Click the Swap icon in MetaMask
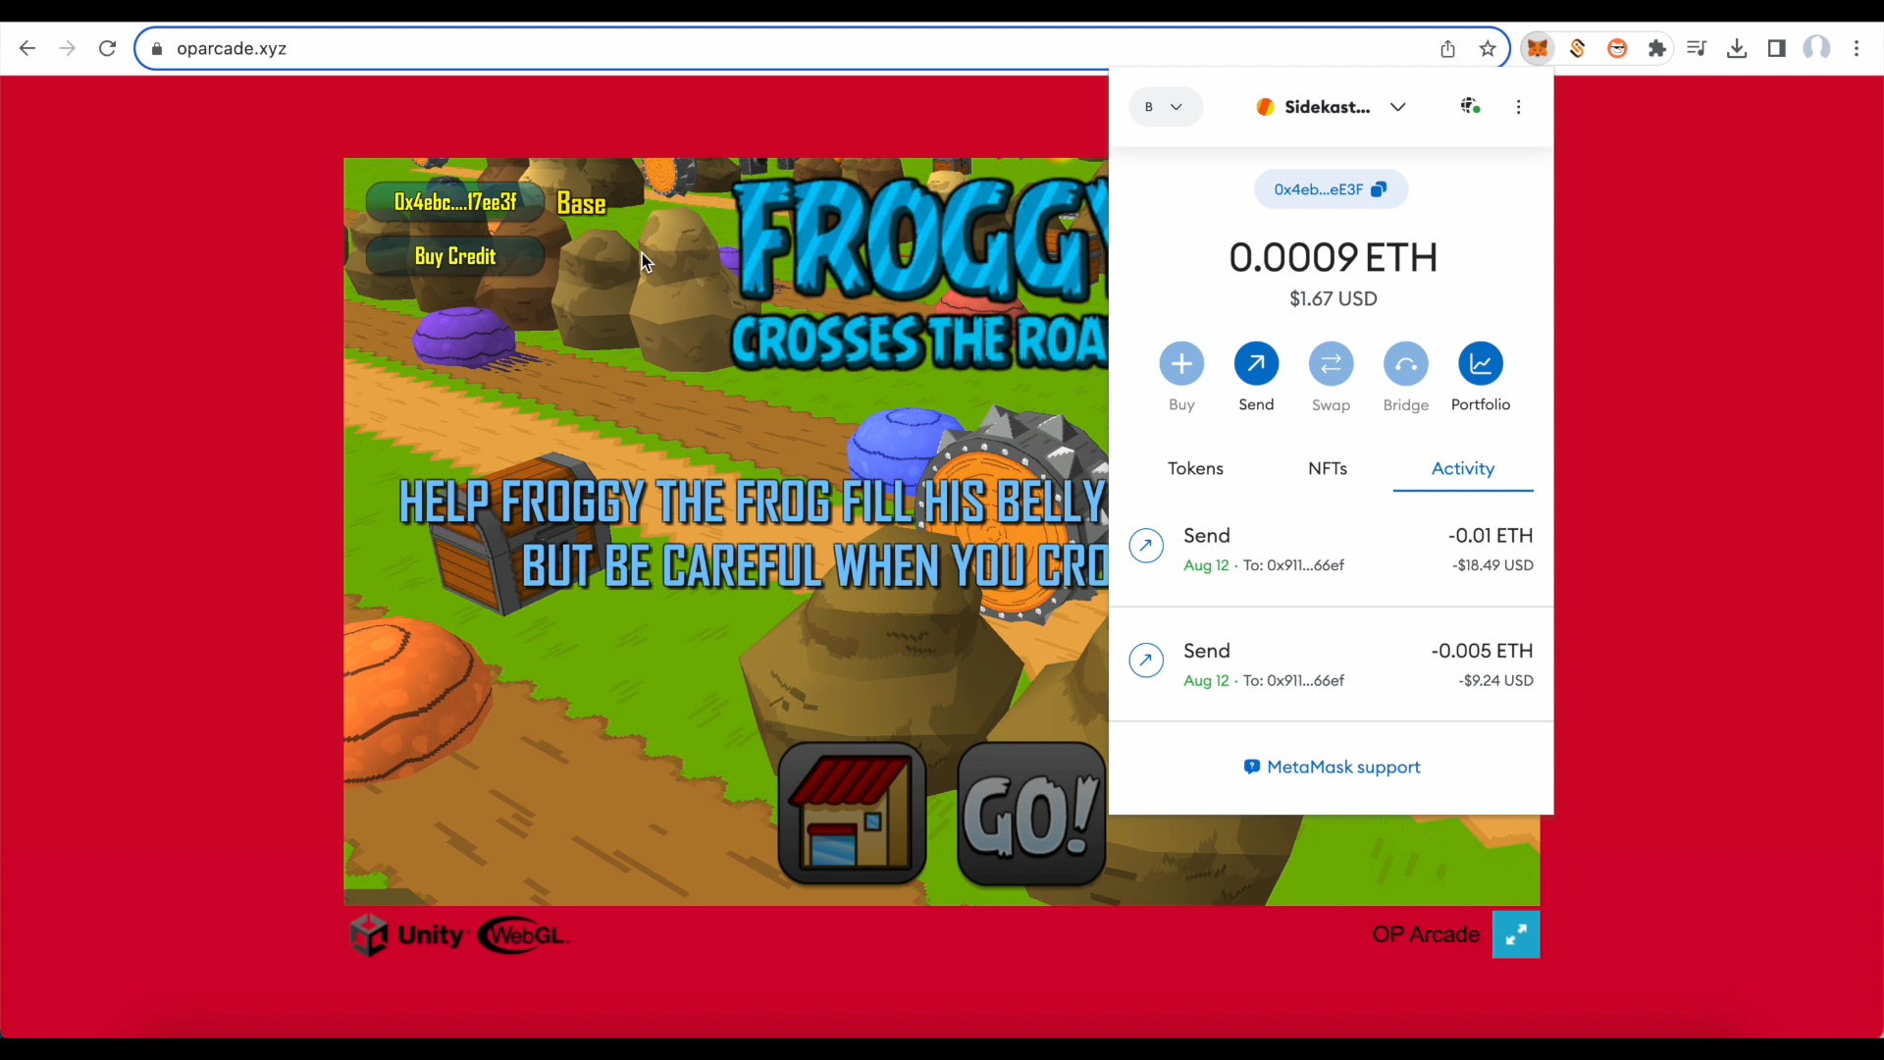The image size is (1884, 1060). 1331,364
